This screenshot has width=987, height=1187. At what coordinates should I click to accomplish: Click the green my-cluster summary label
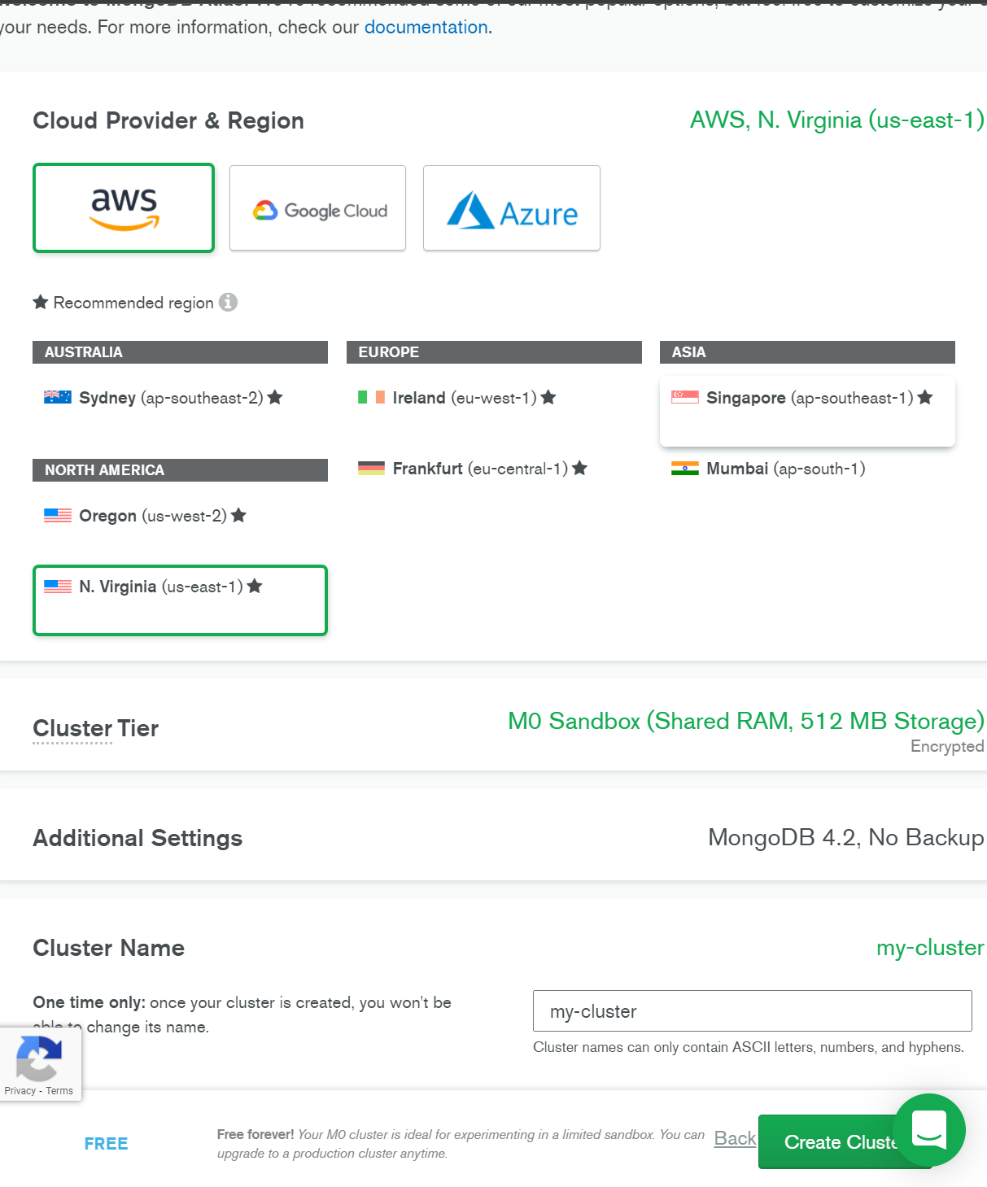pyautogui.click(x=930, y=948)
